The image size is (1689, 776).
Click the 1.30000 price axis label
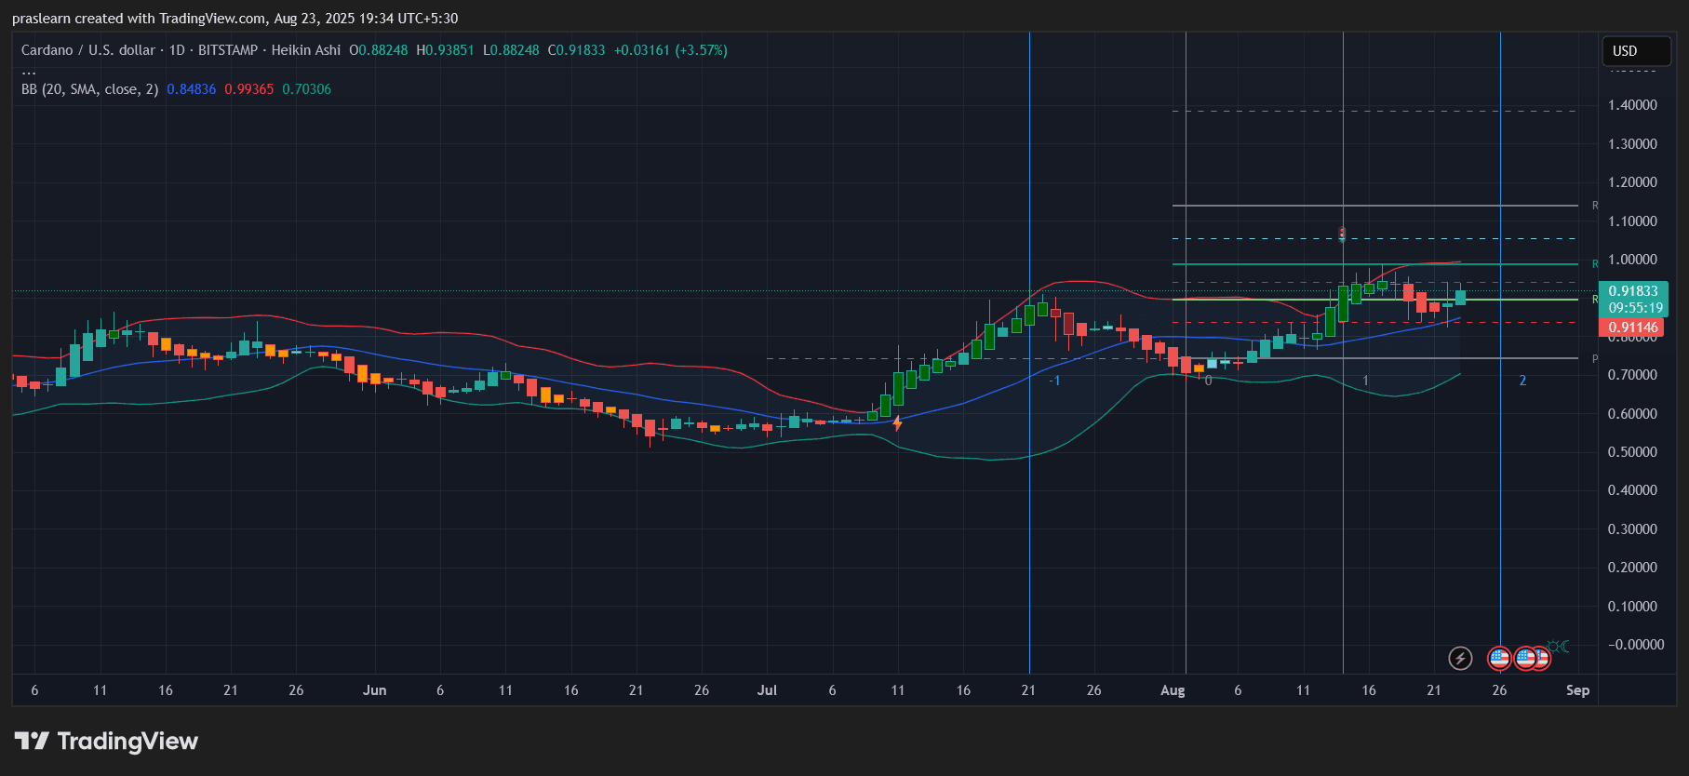pos(1632,144)
